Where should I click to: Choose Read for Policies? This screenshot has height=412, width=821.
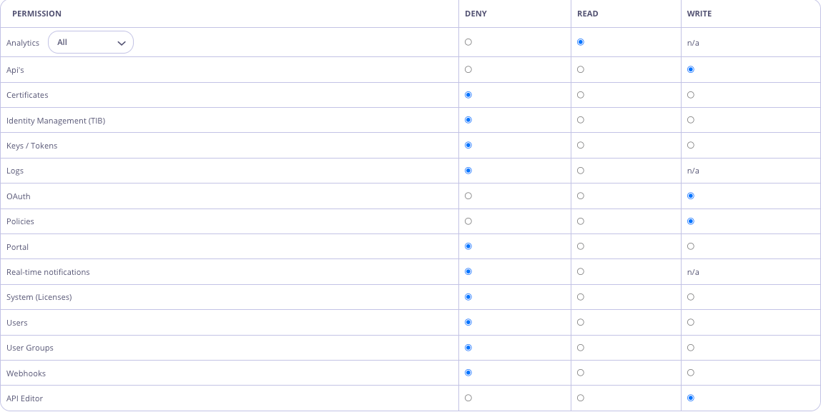pos(580,221)
